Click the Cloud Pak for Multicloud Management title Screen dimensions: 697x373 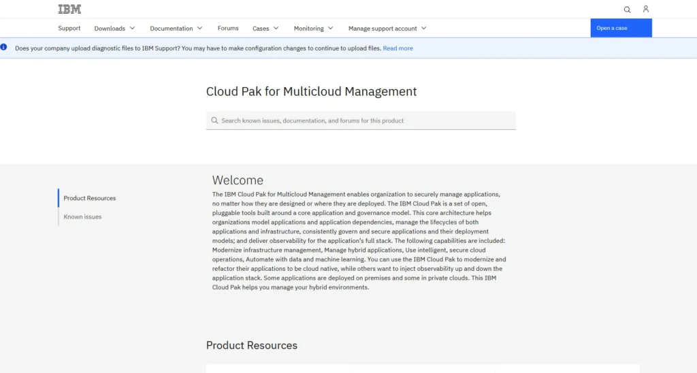[311, 91]
